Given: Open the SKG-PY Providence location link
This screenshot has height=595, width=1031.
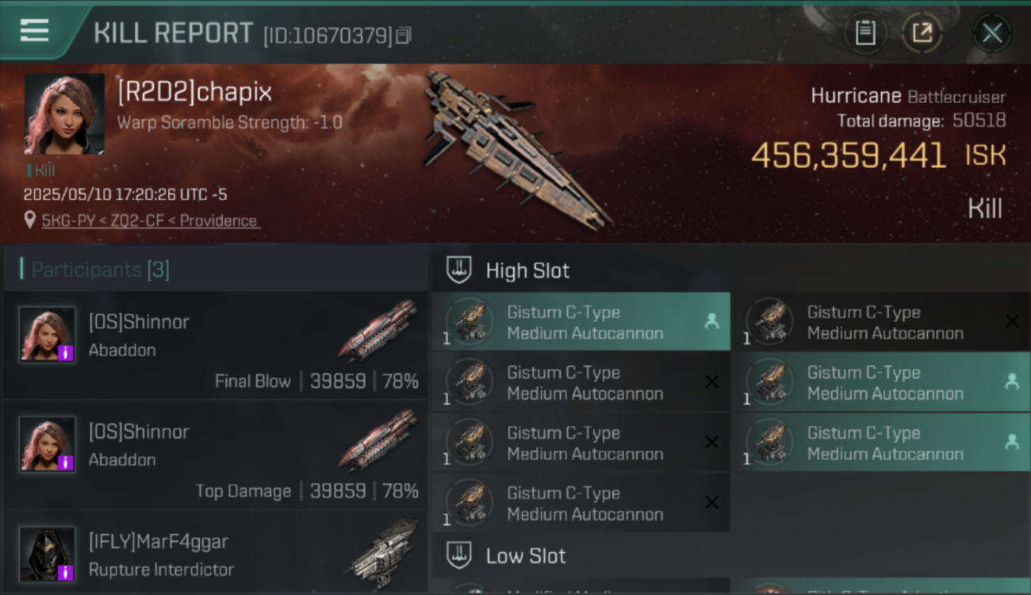Looking at the screenshot, I should 150,221.
